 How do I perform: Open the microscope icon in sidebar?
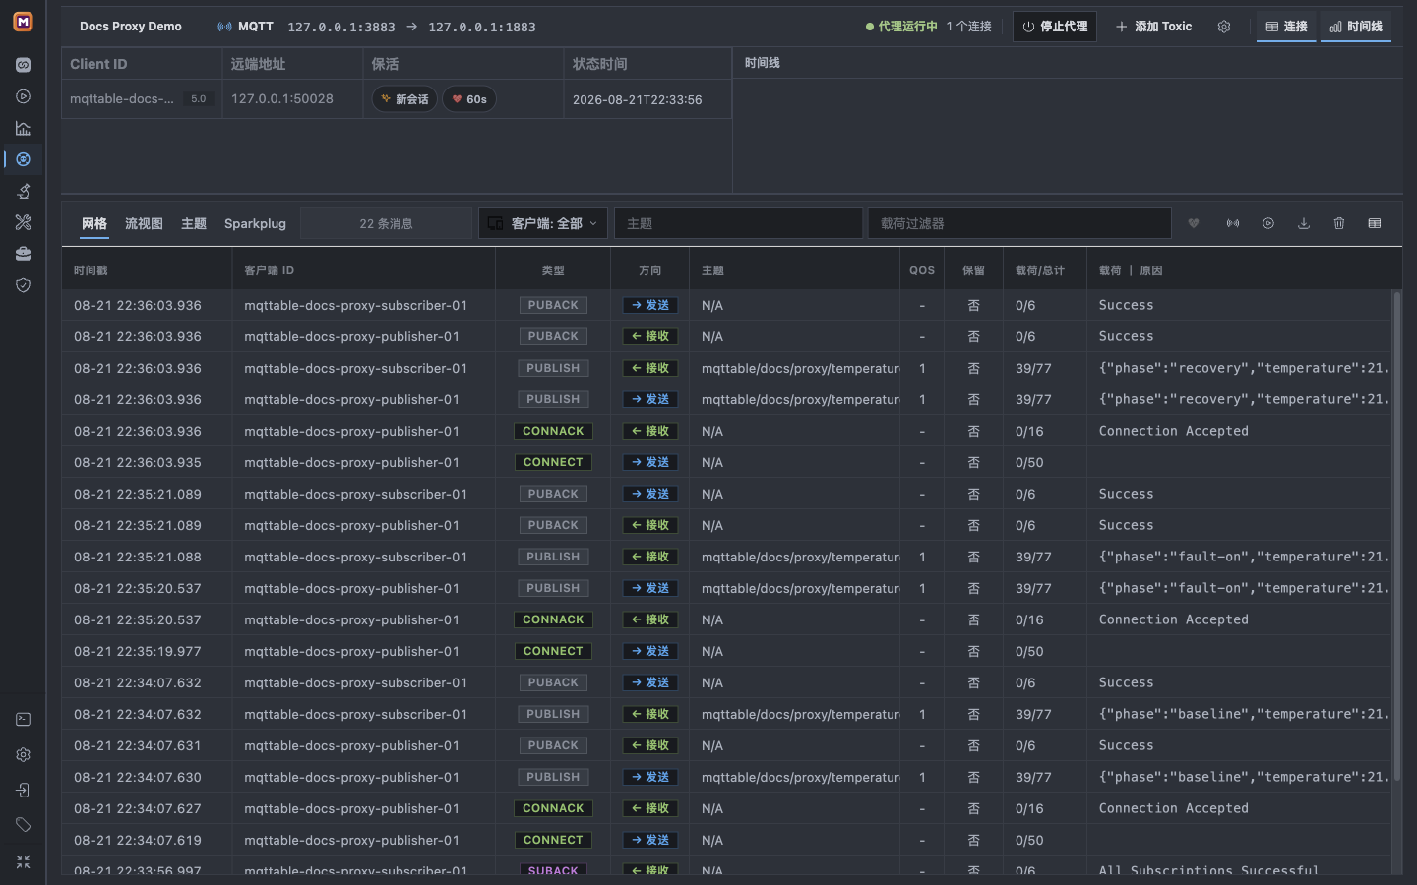tap(23, 191)
